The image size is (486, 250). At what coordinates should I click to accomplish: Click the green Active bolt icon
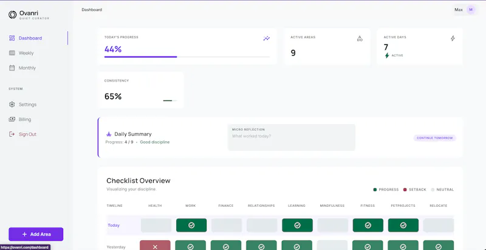387,55
